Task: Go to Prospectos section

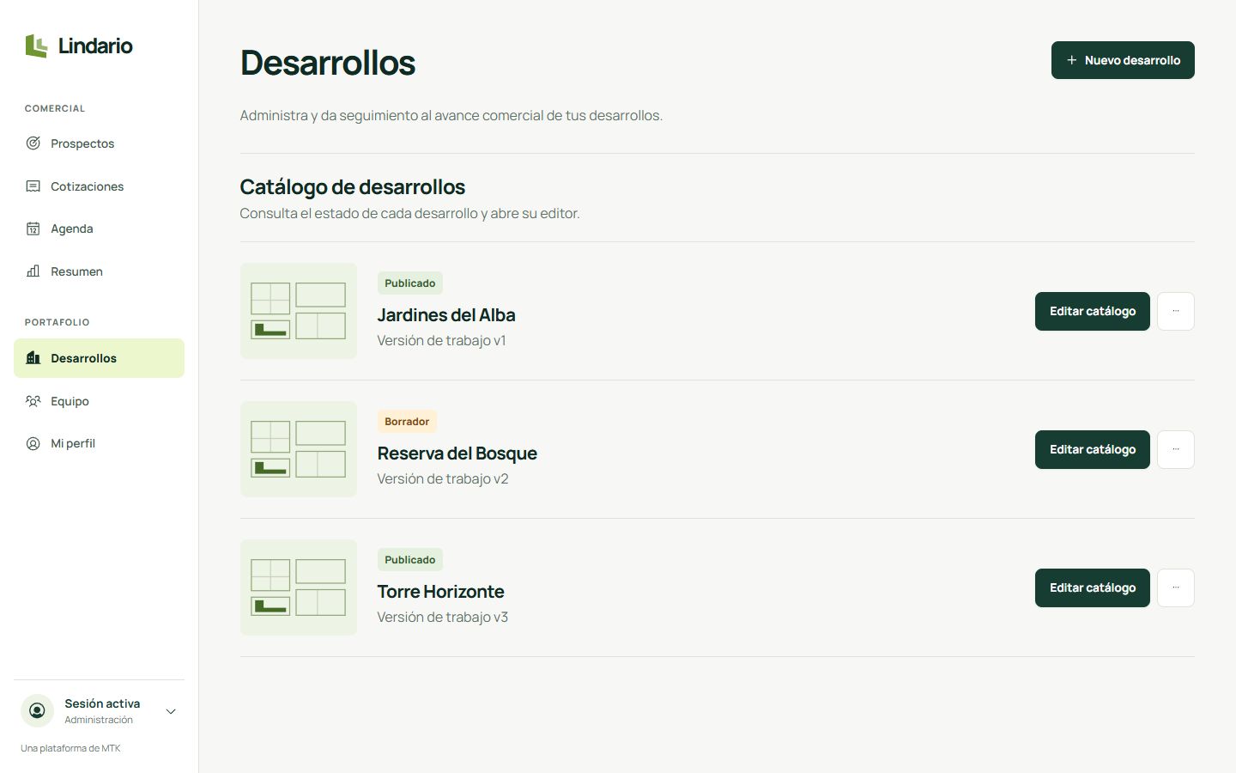Action: tap(99, 143)
